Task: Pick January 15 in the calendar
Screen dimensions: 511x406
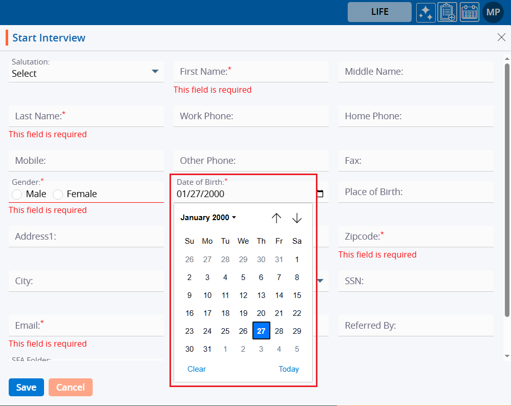Action: coord(297,295)
